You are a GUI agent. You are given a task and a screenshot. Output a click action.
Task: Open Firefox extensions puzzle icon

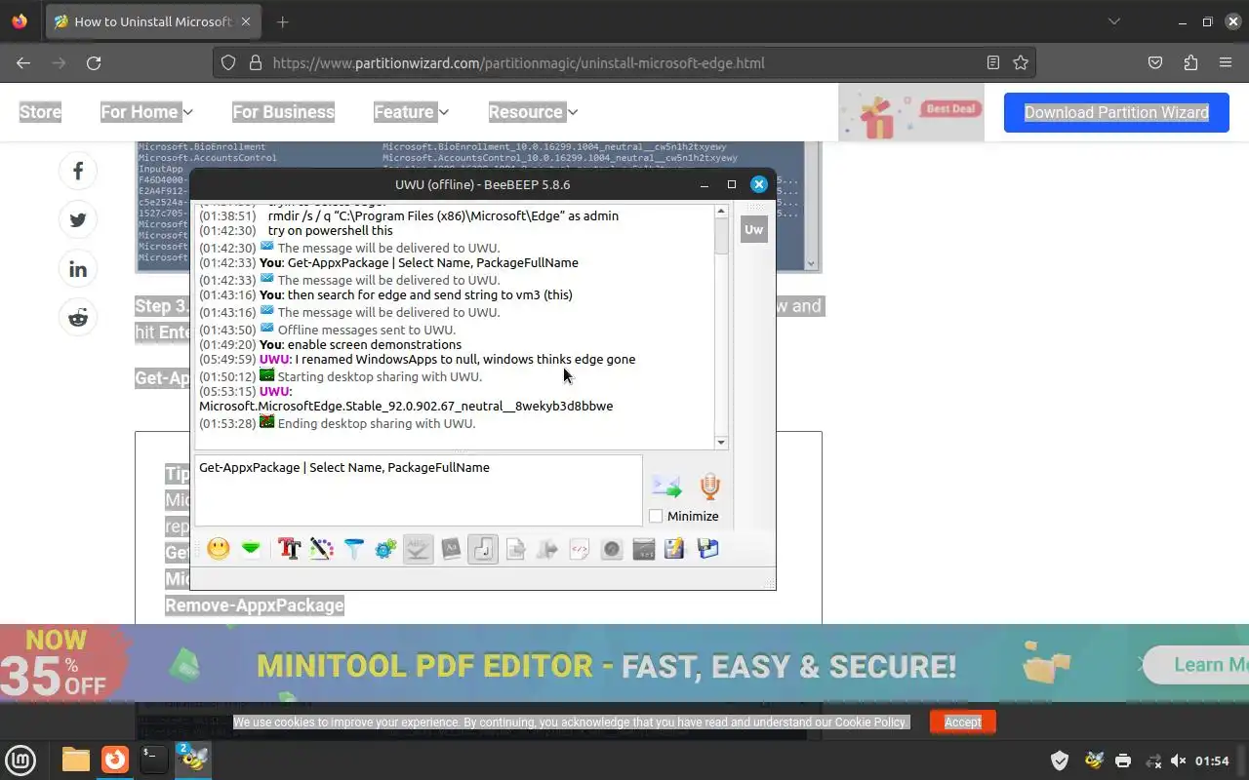1190,62
